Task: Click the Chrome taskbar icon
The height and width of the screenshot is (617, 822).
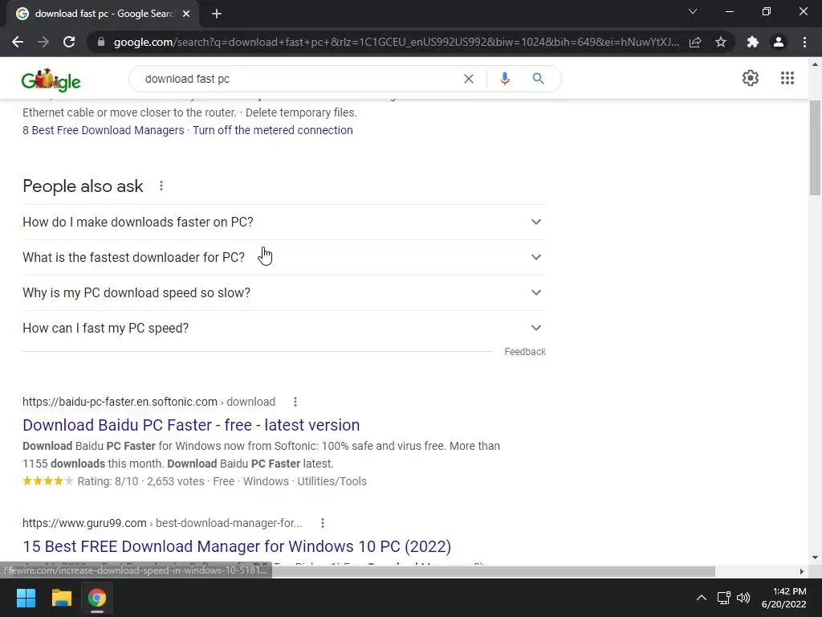Action: 97,598
